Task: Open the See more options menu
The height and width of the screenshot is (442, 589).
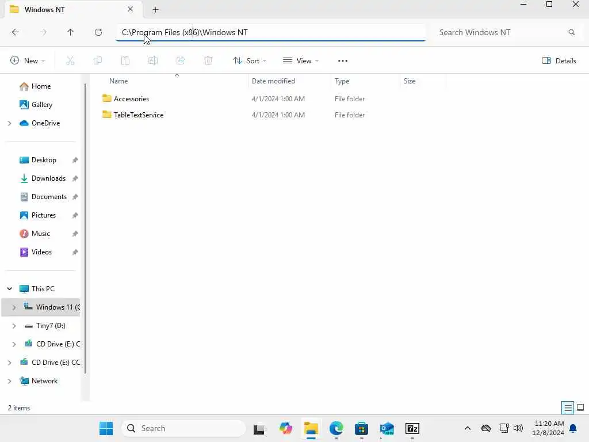Action: coord(343,61)
